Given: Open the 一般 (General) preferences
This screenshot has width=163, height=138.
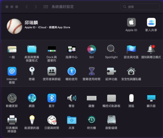Looking at the screenshot, I should tap(12, 49).
